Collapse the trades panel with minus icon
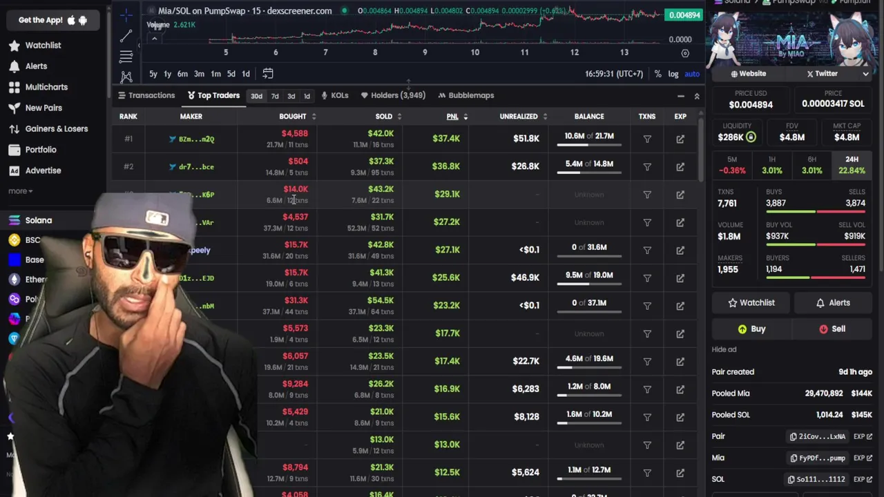 pyautogui.click(x=680, y=96)
